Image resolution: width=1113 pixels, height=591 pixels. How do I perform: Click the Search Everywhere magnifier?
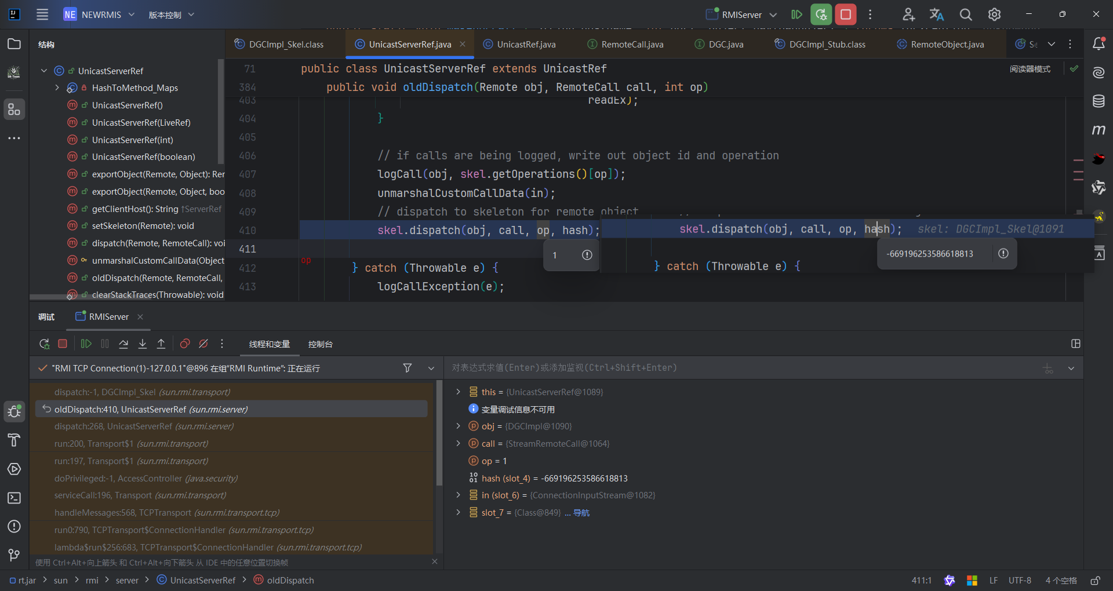(966, 14)
